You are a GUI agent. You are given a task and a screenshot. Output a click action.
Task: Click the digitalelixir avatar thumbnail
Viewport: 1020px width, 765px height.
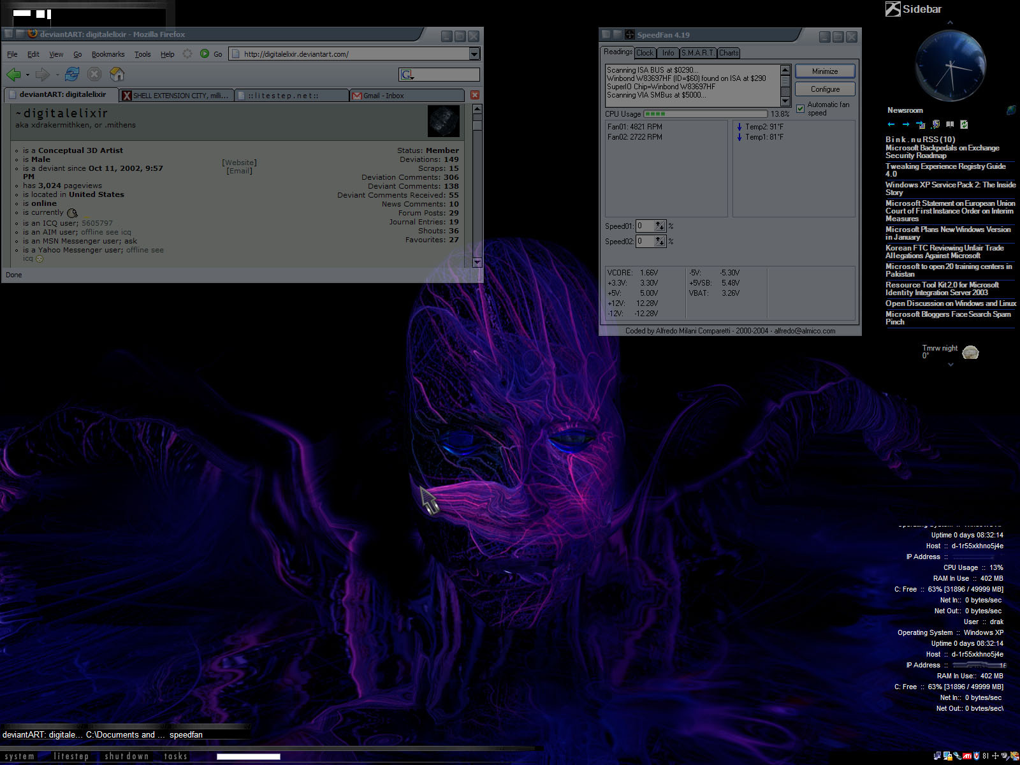pos(443,121)
